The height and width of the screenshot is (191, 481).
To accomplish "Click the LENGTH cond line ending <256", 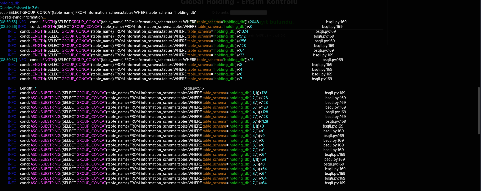I will click(133, 41).
